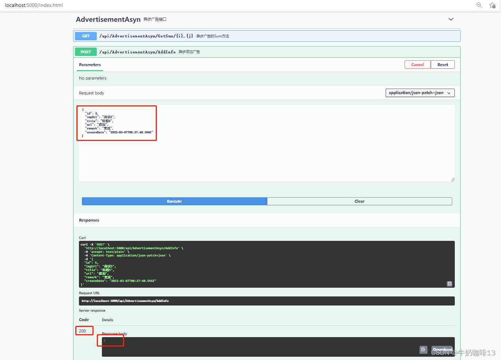Collapse the POST AddInfo endpoint row
Viewport: 501px width, 360px height.
click(x=267, y=52)
